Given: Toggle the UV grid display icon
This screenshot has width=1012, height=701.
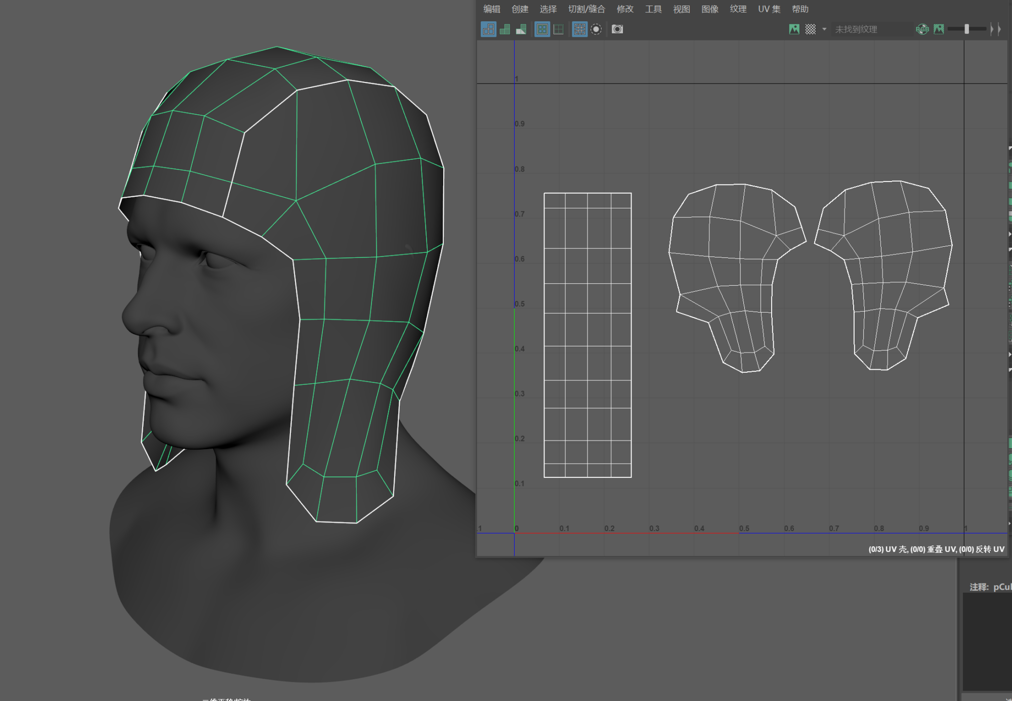Looking at the screenshot, I should (559, 29).
